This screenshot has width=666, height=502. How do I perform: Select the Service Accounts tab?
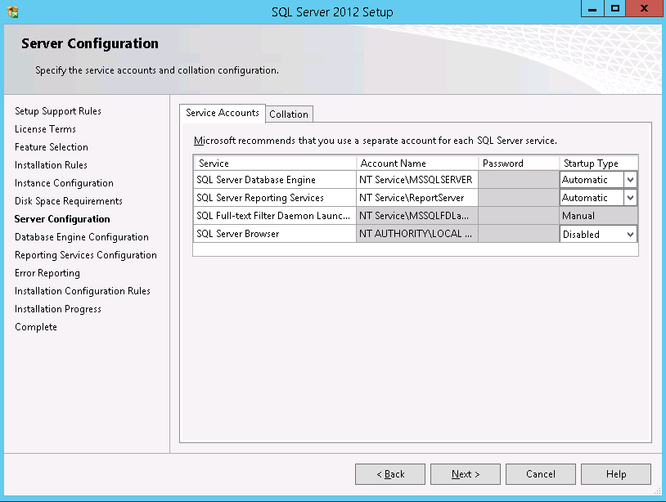[x=223, y=113]
